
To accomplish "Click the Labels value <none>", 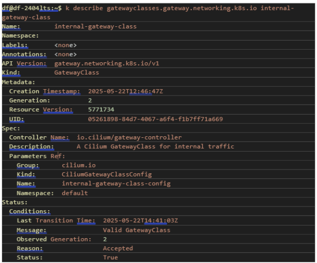I will coord(66,45).
